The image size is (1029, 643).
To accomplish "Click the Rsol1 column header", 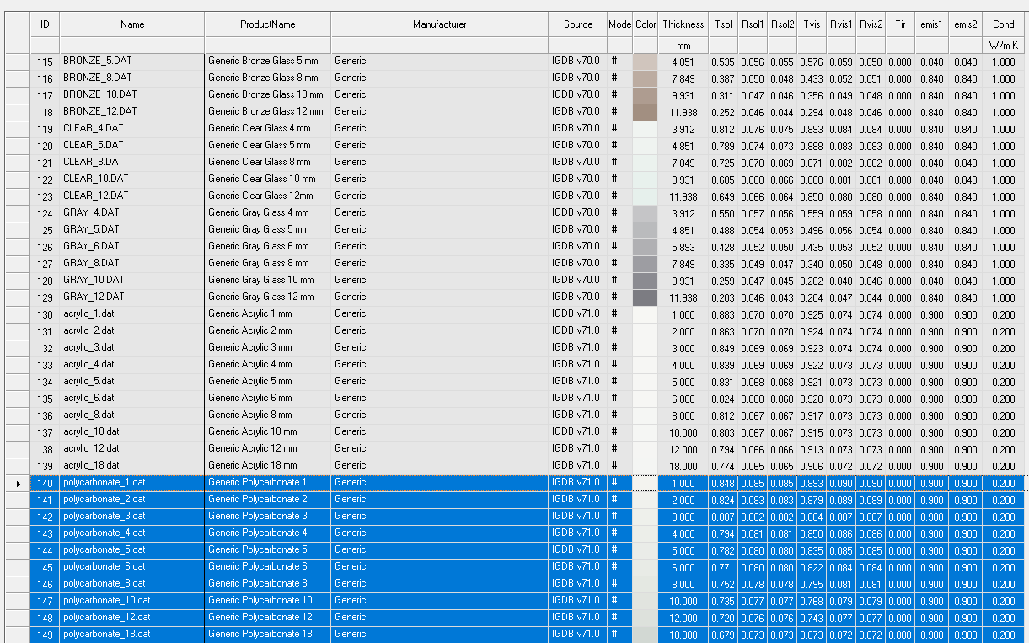I will coord(753,24).
